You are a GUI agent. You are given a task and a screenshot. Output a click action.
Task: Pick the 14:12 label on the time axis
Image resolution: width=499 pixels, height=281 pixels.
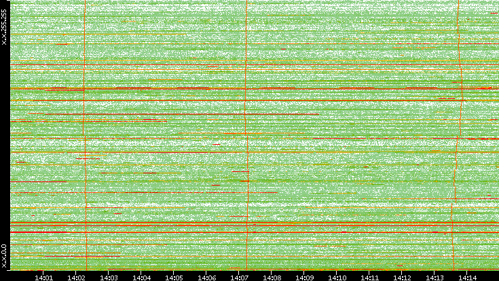[x=402, y=278]
